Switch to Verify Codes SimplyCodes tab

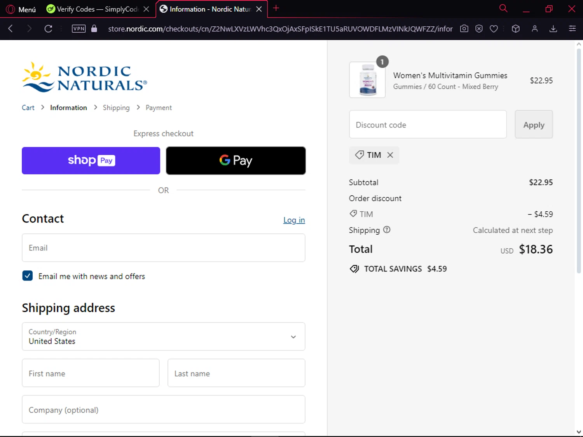[93, 9]
